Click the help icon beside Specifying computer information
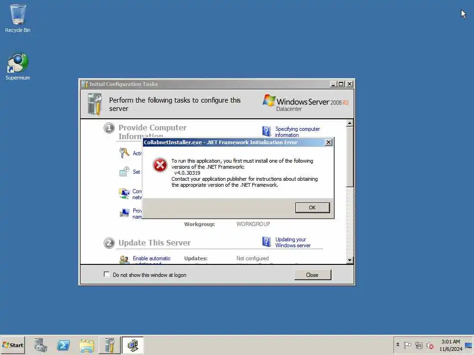This screenshot has height=355, width=474. coord(266,131)
